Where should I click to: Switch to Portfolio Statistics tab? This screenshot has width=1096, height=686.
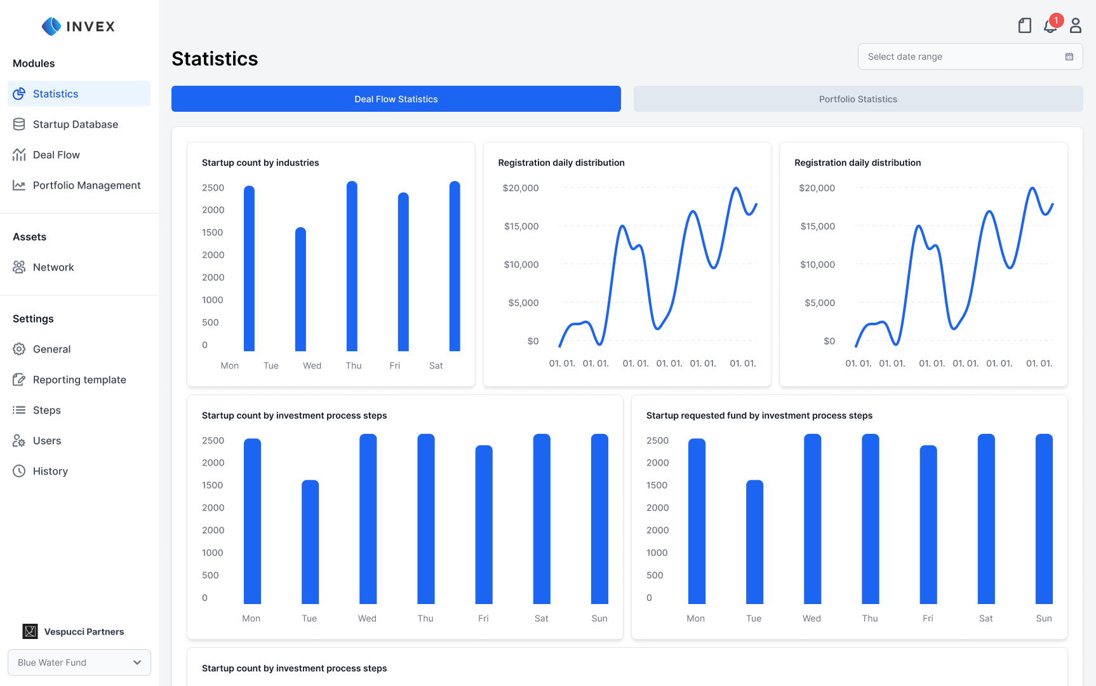858,99
